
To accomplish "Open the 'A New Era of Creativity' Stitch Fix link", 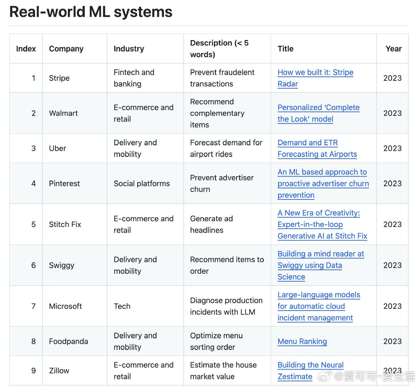I will point(322,224).
